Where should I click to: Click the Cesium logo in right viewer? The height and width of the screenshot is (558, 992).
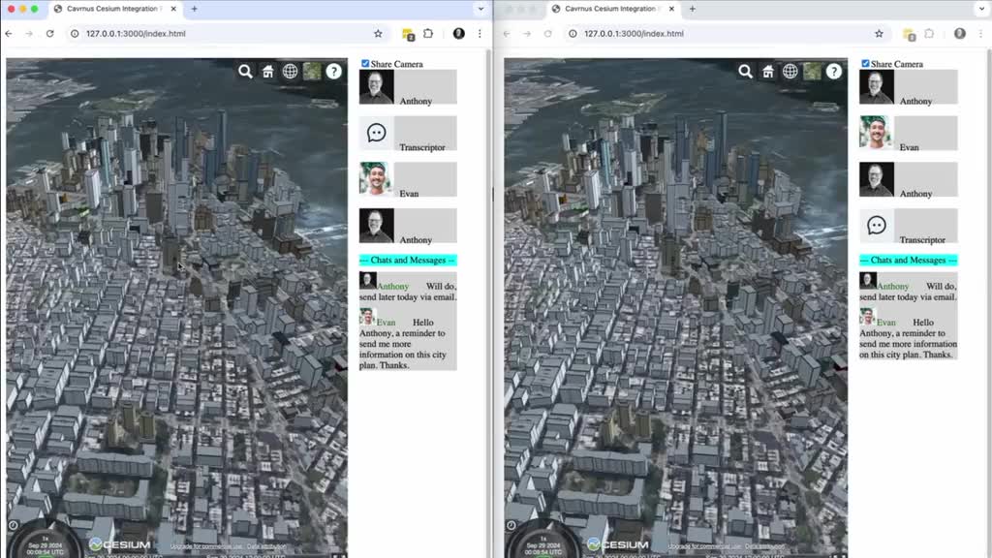618,544
